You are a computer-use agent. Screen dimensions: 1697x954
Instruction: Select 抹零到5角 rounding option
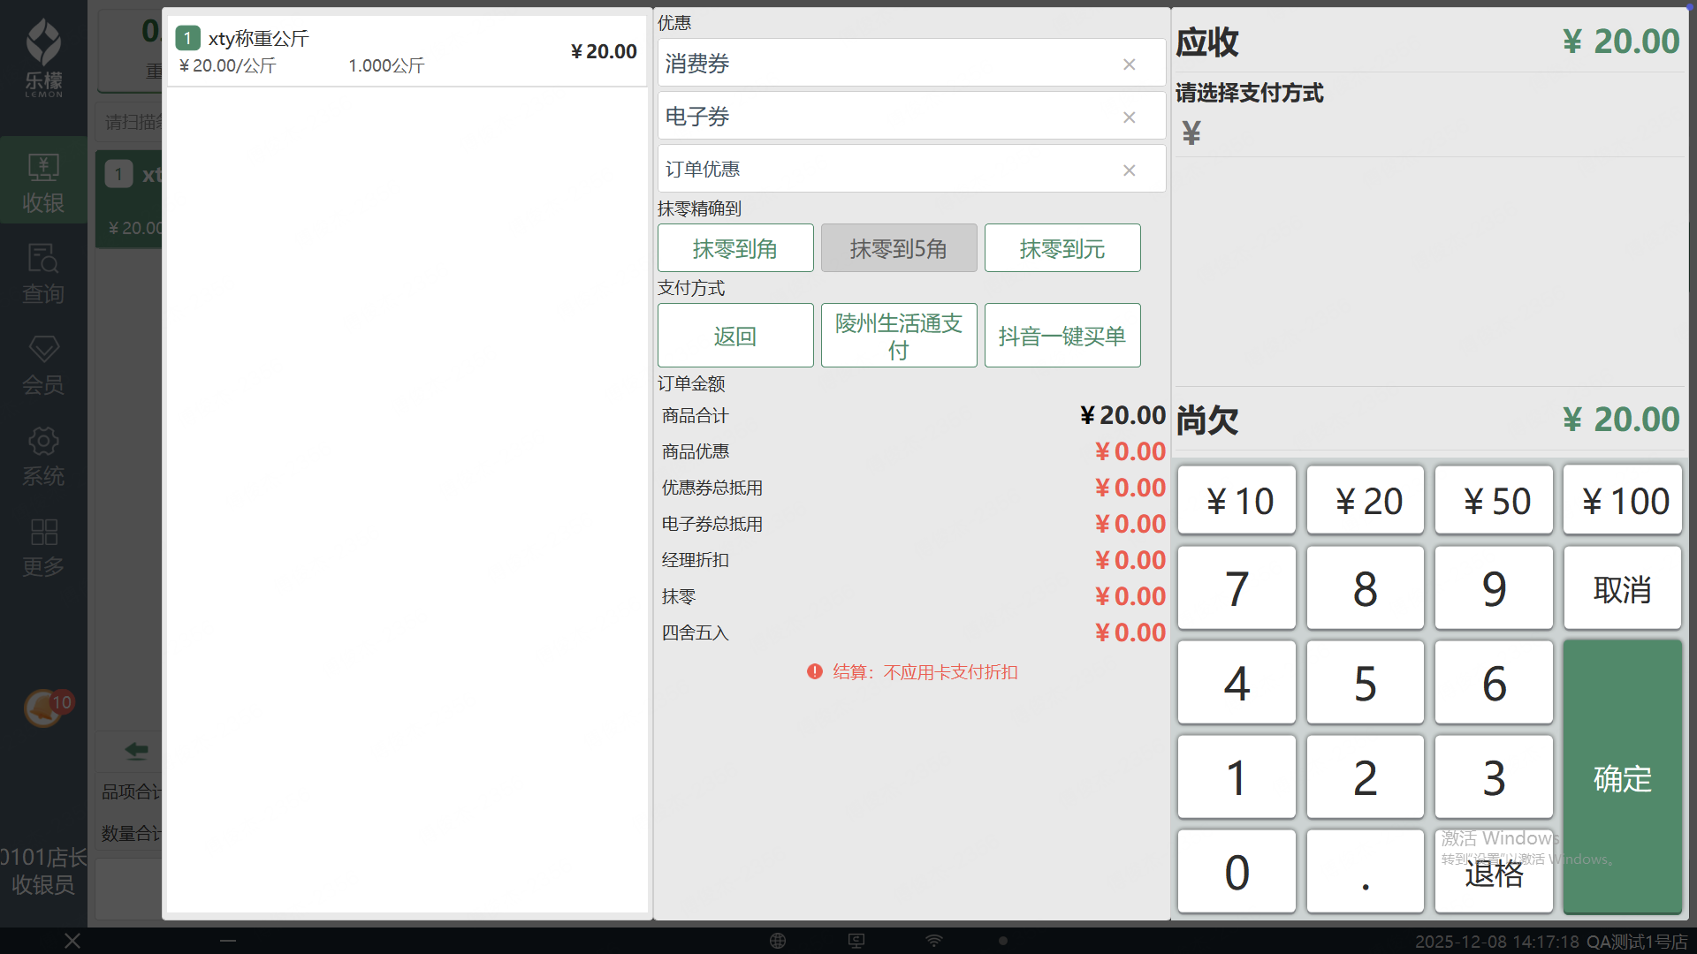pyautogui.click(x=898, y=248)
